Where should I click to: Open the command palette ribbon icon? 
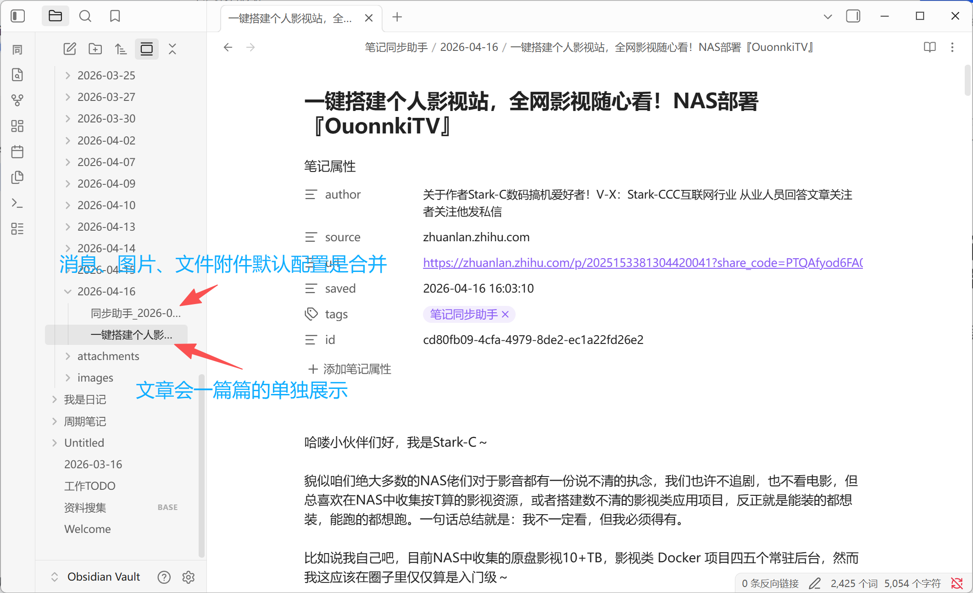(x=17, y=203)
